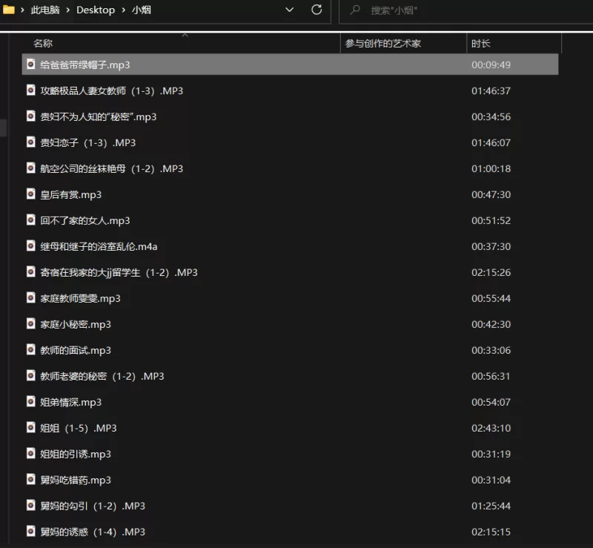Click the file icon in the 01:25:44 row
Viewport: 593px width, 548px height.
pos(31,506)
